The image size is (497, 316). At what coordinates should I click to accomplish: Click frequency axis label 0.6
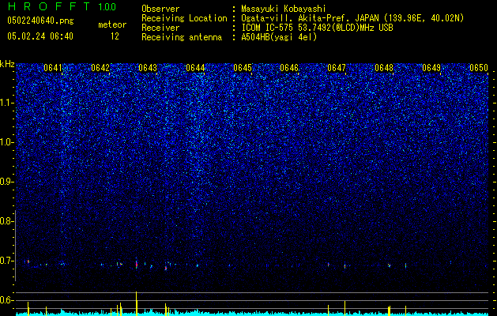(x=6, y=300)
